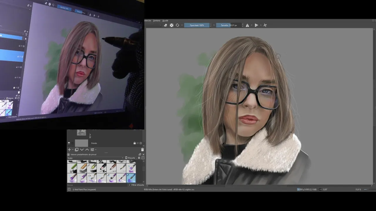Open new layer type dropdown arrow
The height and width of the screenshot is (211, 376).
[73, 150]
